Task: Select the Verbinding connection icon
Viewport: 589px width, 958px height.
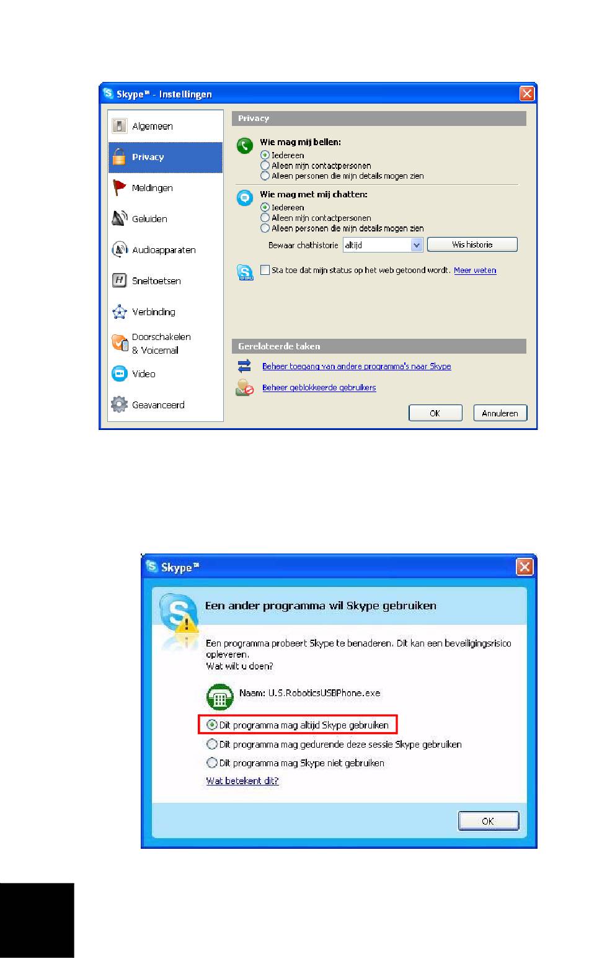Action: click(x=119, y=311)
